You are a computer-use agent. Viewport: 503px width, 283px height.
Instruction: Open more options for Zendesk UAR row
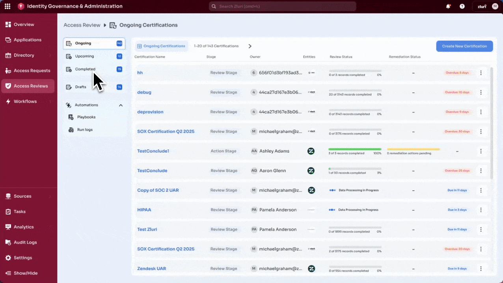coord(481,268)
